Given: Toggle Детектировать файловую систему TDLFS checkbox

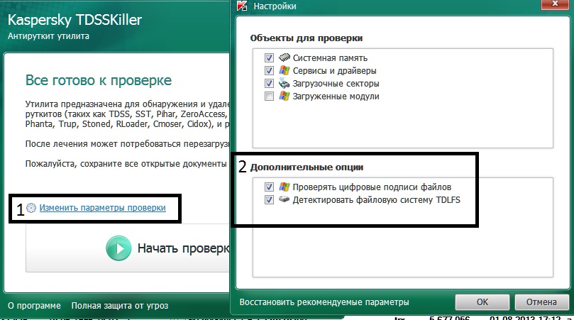Looking at the screenshot, I should tap(269, 200).
